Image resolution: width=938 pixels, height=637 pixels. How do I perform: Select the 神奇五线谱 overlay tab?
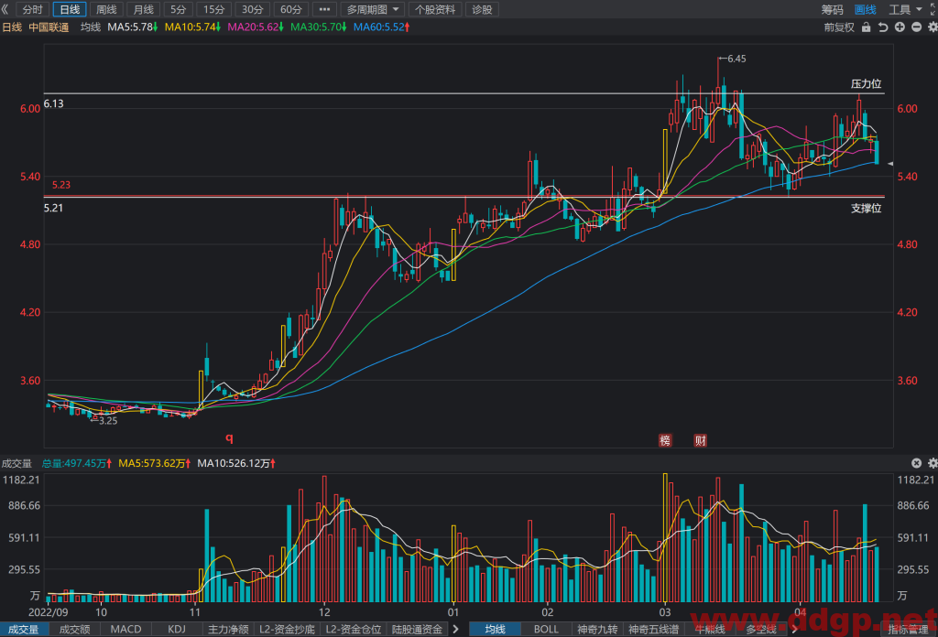pos(653,630)
